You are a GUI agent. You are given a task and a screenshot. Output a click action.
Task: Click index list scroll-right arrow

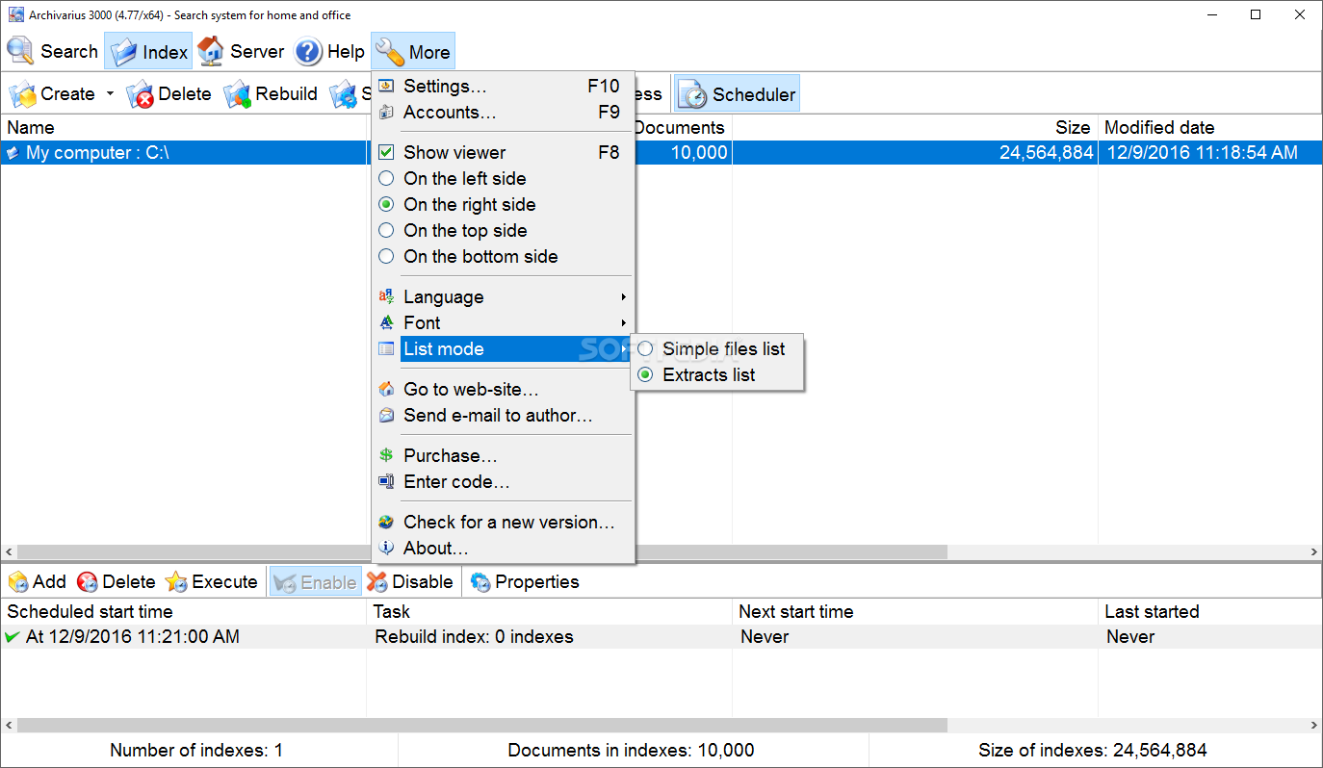point(1314,552)
